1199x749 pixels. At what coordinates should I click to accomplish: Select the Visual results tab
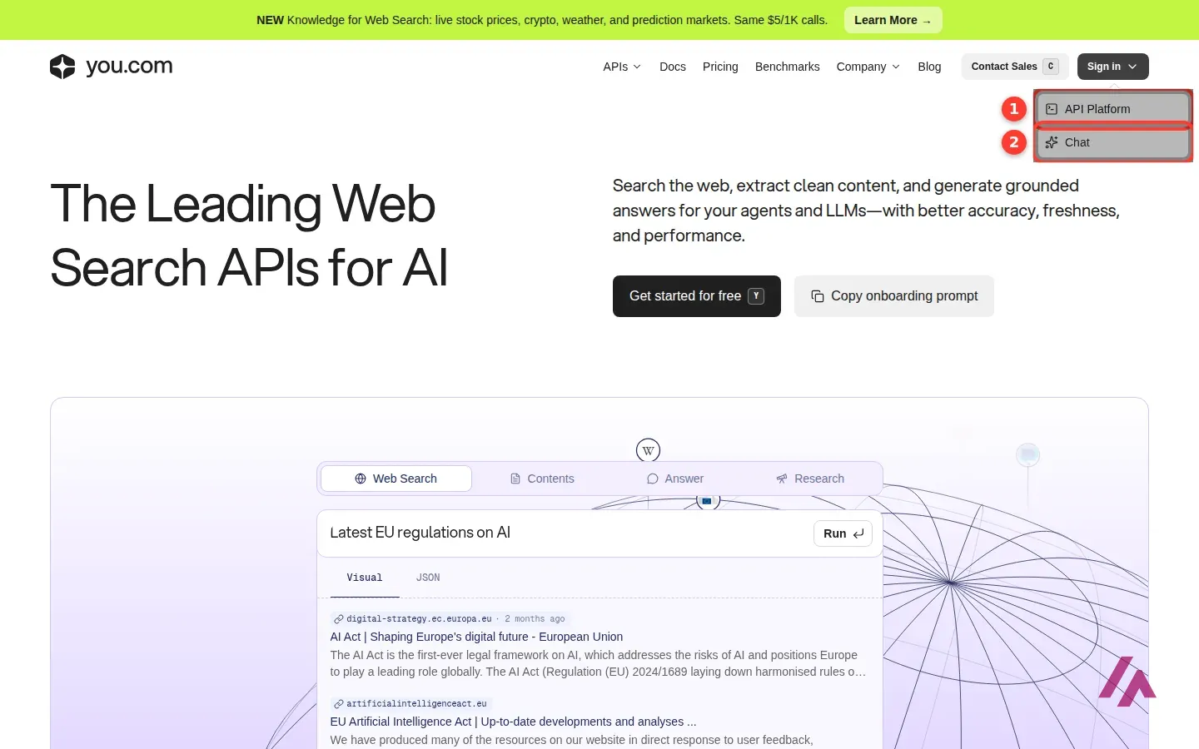click(x=365, y=578)
